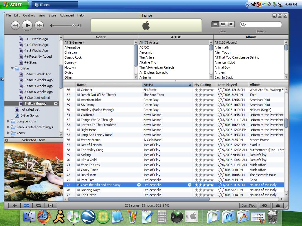The width and height of the screenshot is (302, 226).
Task: Hide the artwork viewer panel
Action: click(51, 205)
